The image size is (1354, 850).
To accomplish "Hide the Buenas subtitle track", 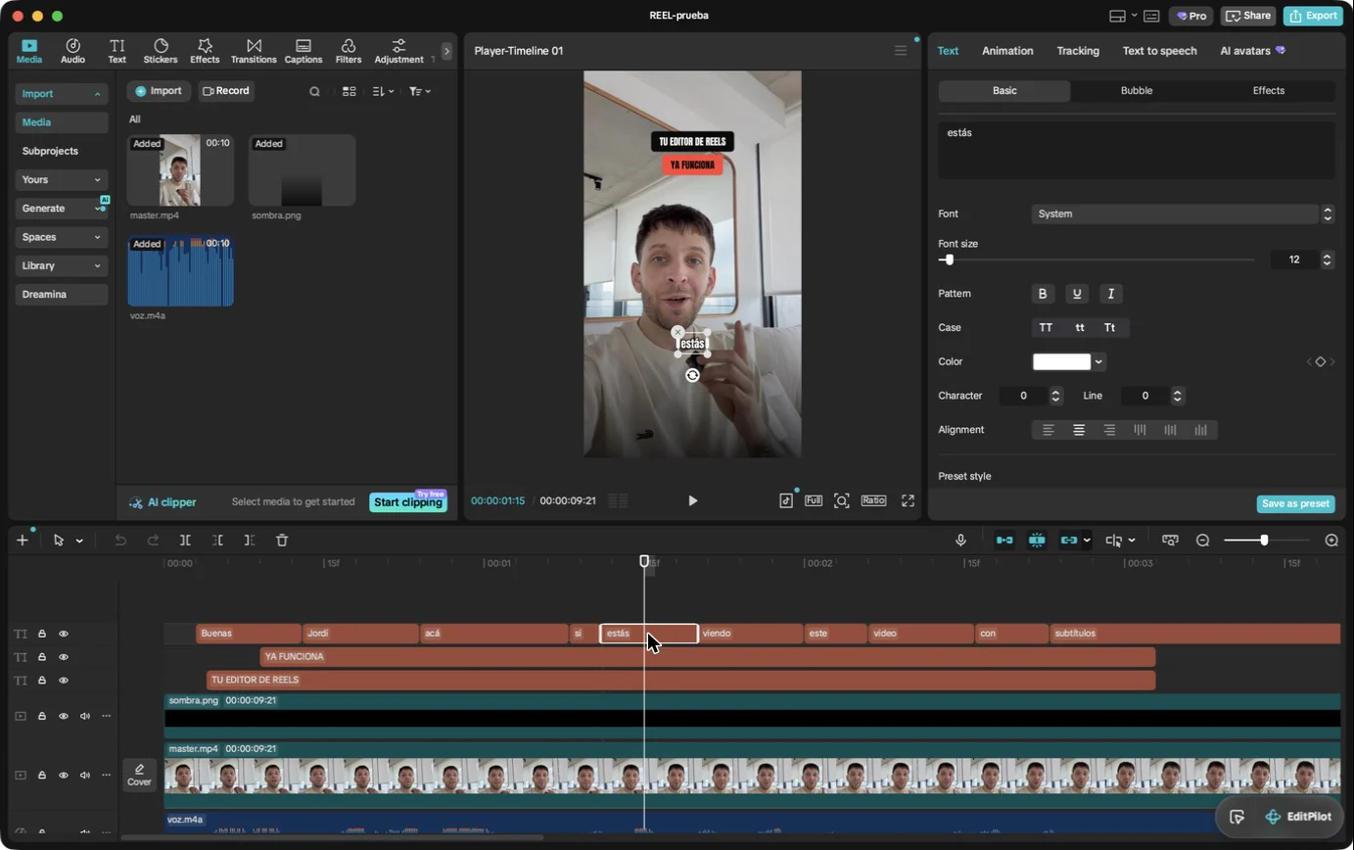I will click(64, 634).
